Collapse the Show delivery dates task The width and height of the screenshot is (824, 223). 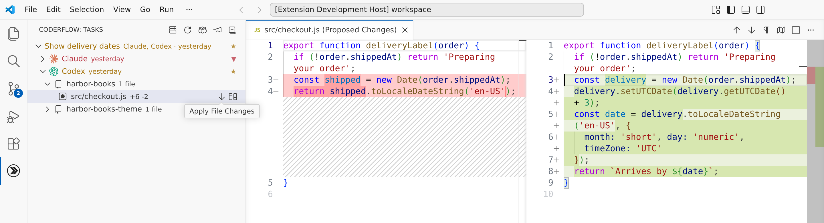(38, 46)
